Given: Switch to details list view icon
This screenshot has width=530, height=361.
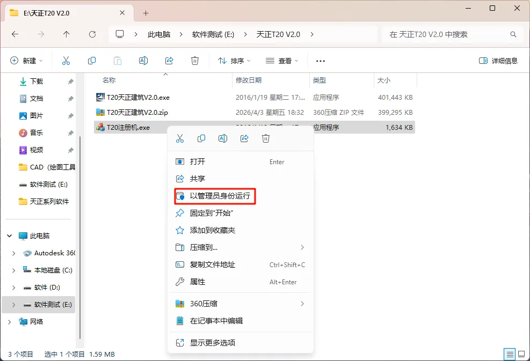Looking at the screenshot, I should coord(510,354).
